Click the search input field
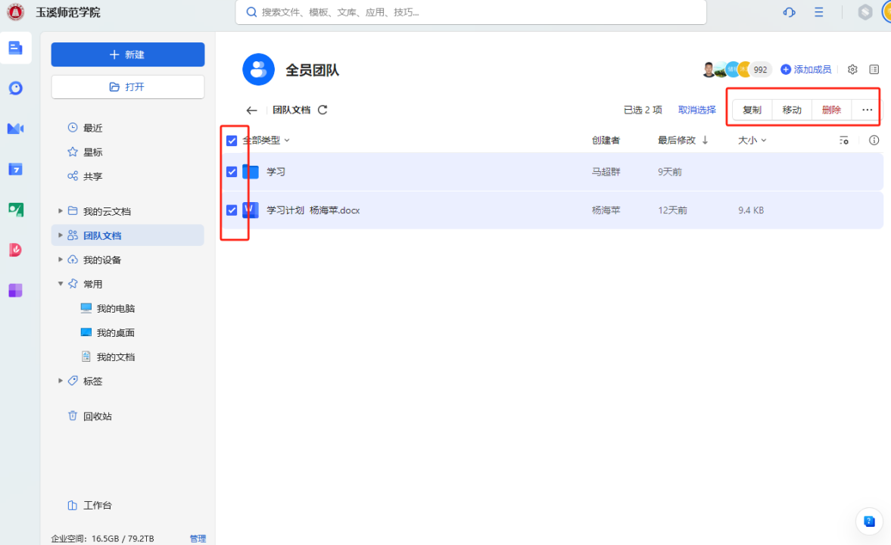891x545 pixels. pos(469,13)
